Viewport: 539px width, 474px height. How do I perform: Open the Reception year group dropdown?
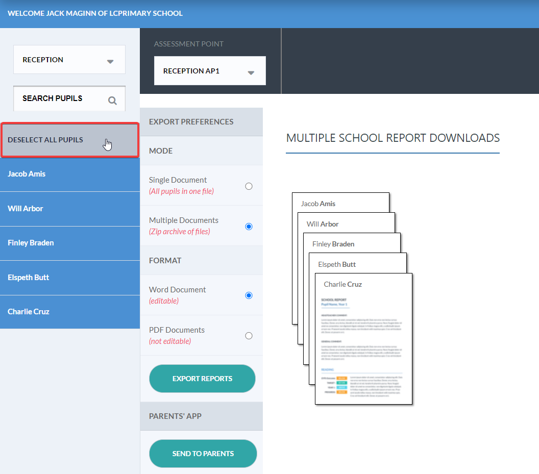tap(69, 60)
